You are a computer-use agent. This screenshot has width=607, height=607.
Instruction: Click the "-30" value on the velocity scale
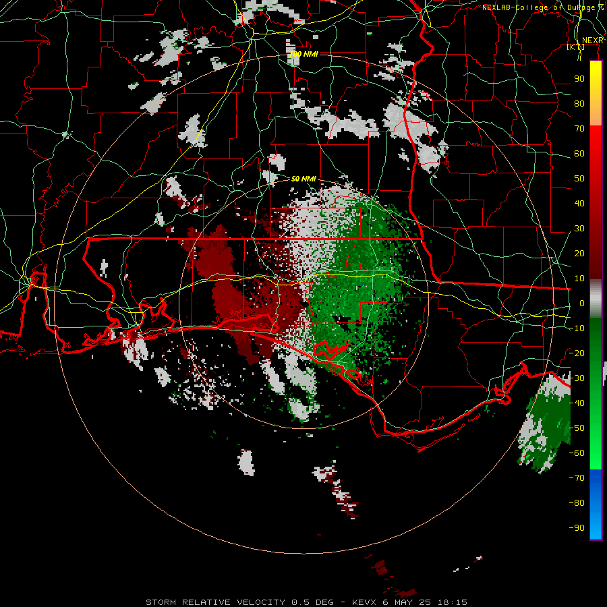(577, 378)
